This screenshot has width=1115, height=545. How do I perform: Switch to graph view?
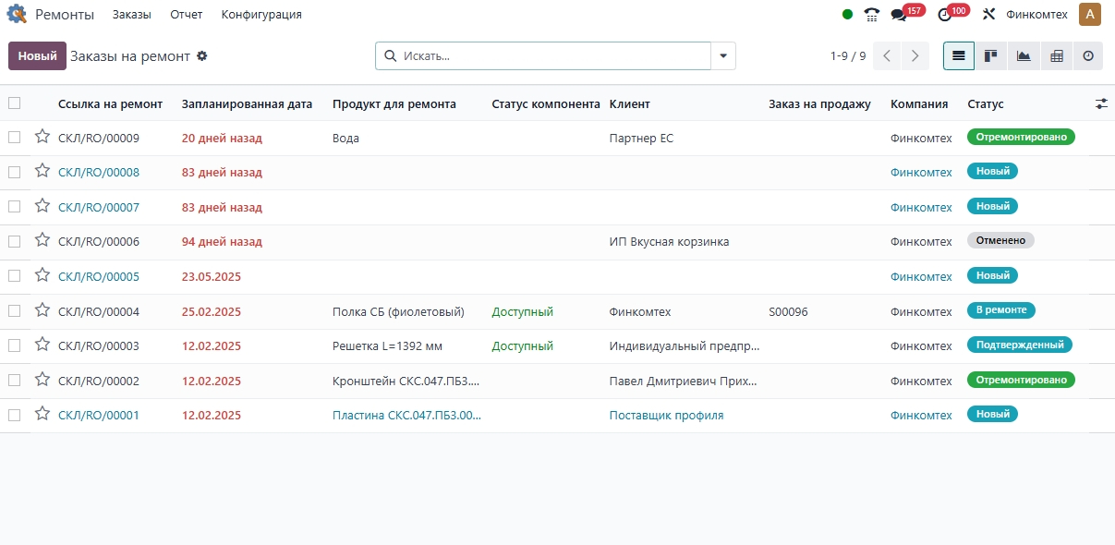tap(1024, 56)
